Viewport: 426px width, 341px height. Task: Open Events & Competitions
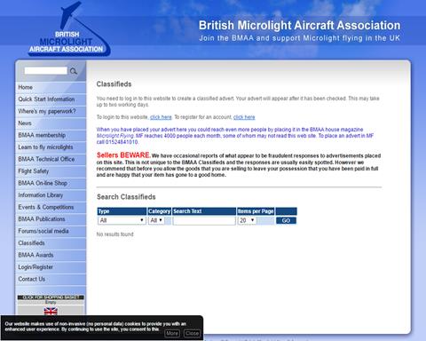(x=51, y=207)
